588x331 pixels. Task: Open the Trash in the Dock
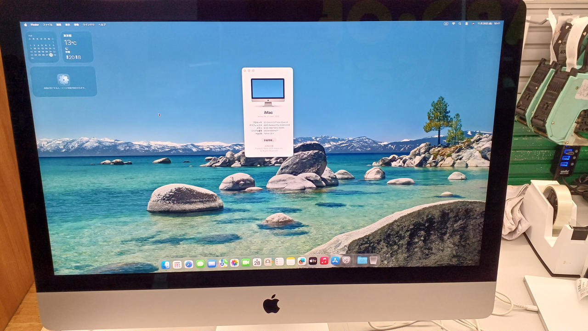coord(373,260)
